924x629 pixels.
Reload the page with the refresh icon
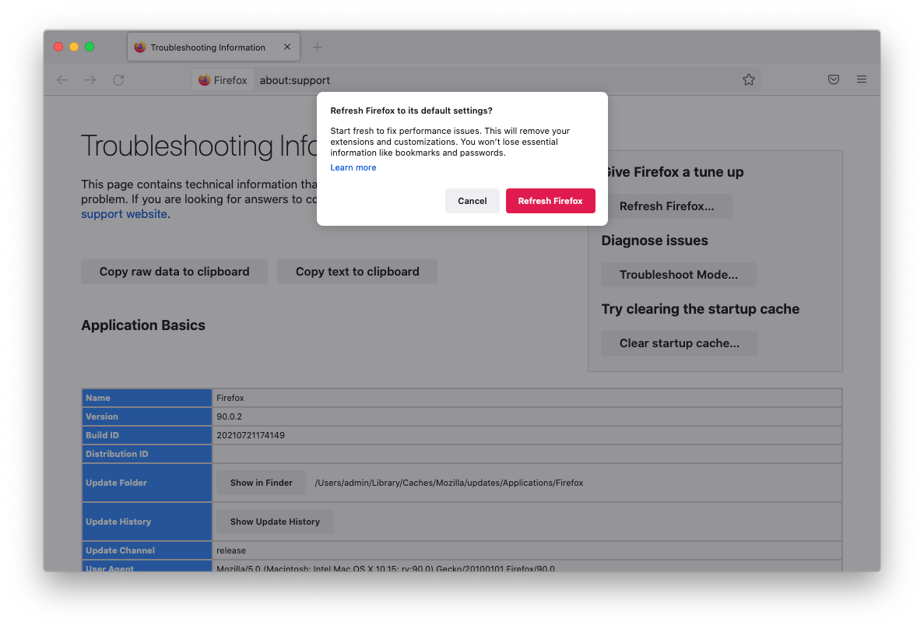(x=118, y=80)
